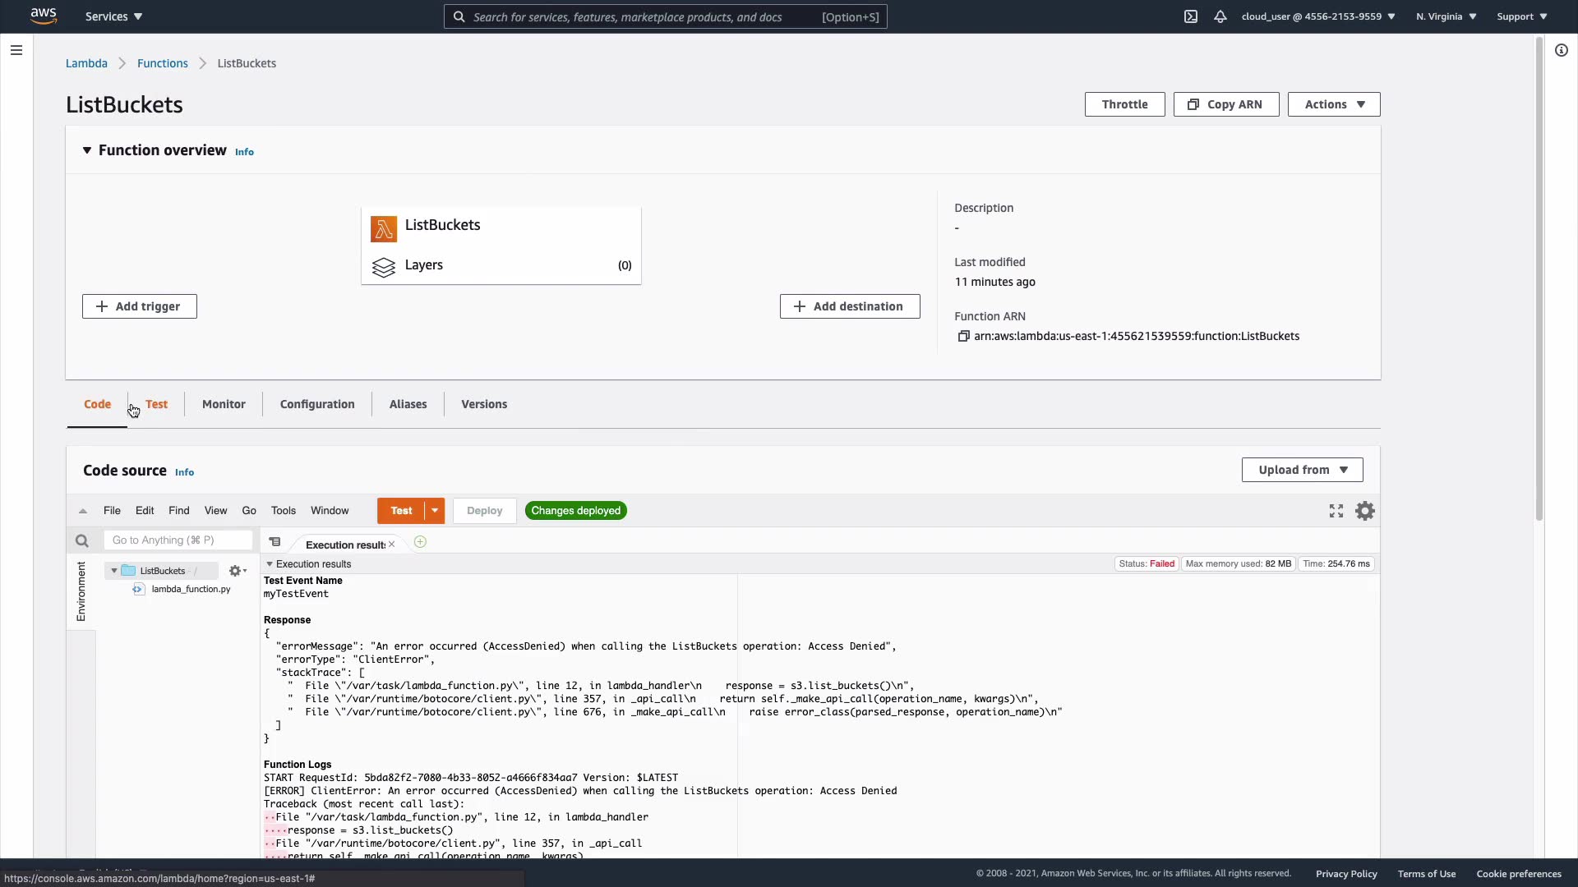
Task: Open the CloudShell icon in top bar
Action: tap(1190, 16)
